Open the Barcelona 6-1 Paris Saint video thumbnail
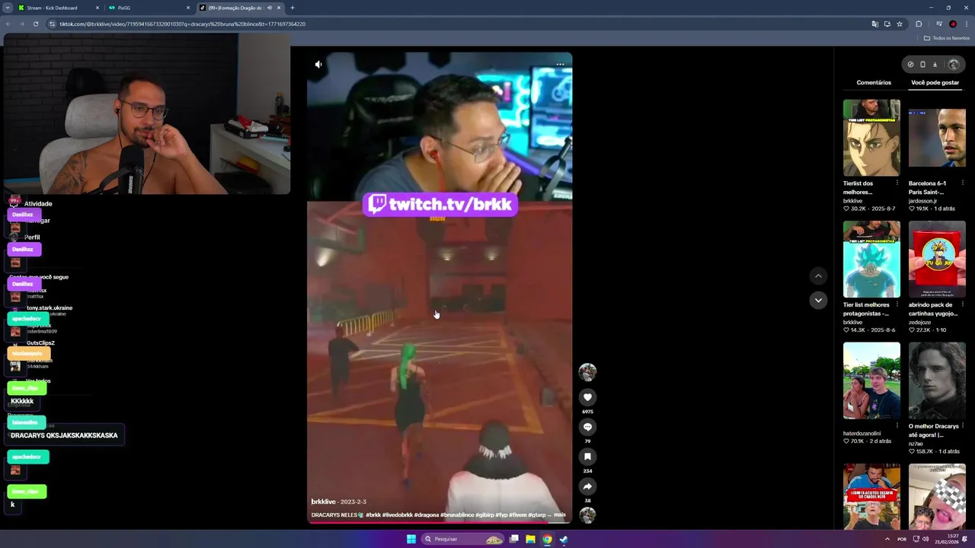Viewport: 975px width, 548px height. [937, 138]
